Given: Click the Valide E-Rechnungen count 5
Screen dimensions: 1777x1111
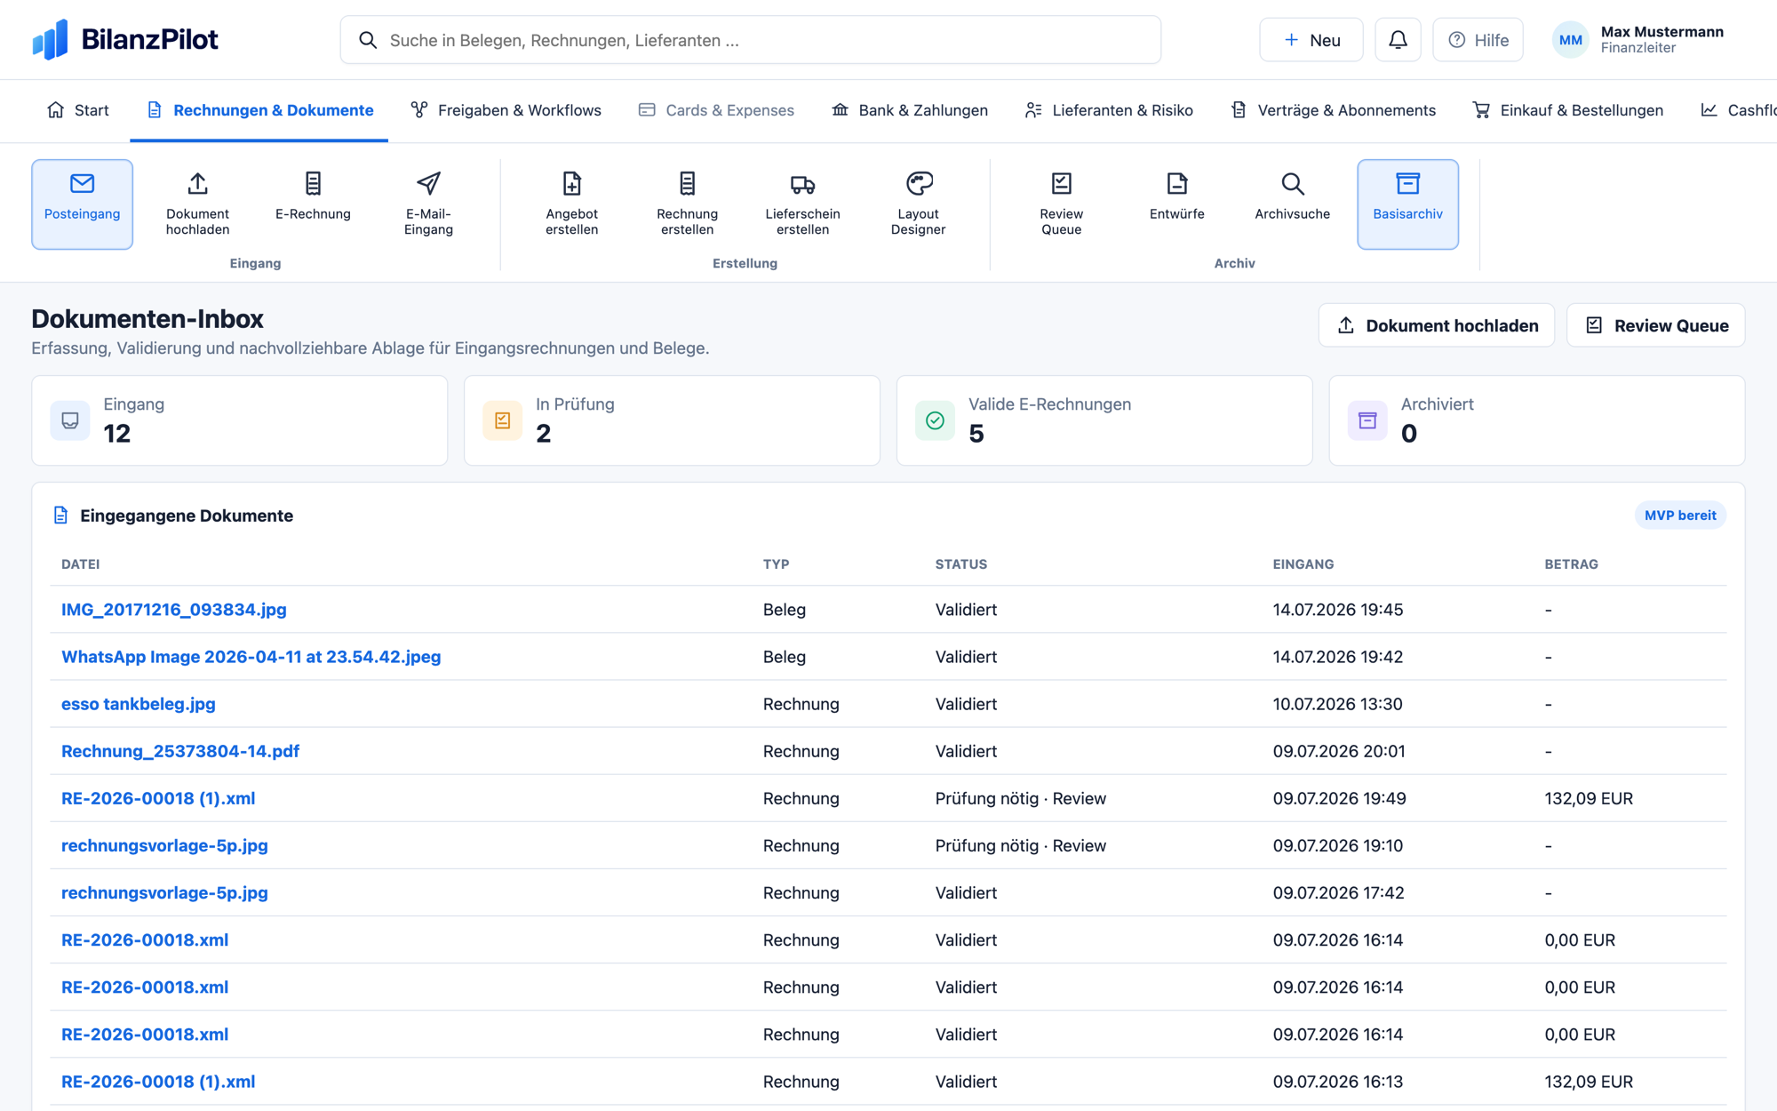Looking at the screenshot, I should 976,433.
